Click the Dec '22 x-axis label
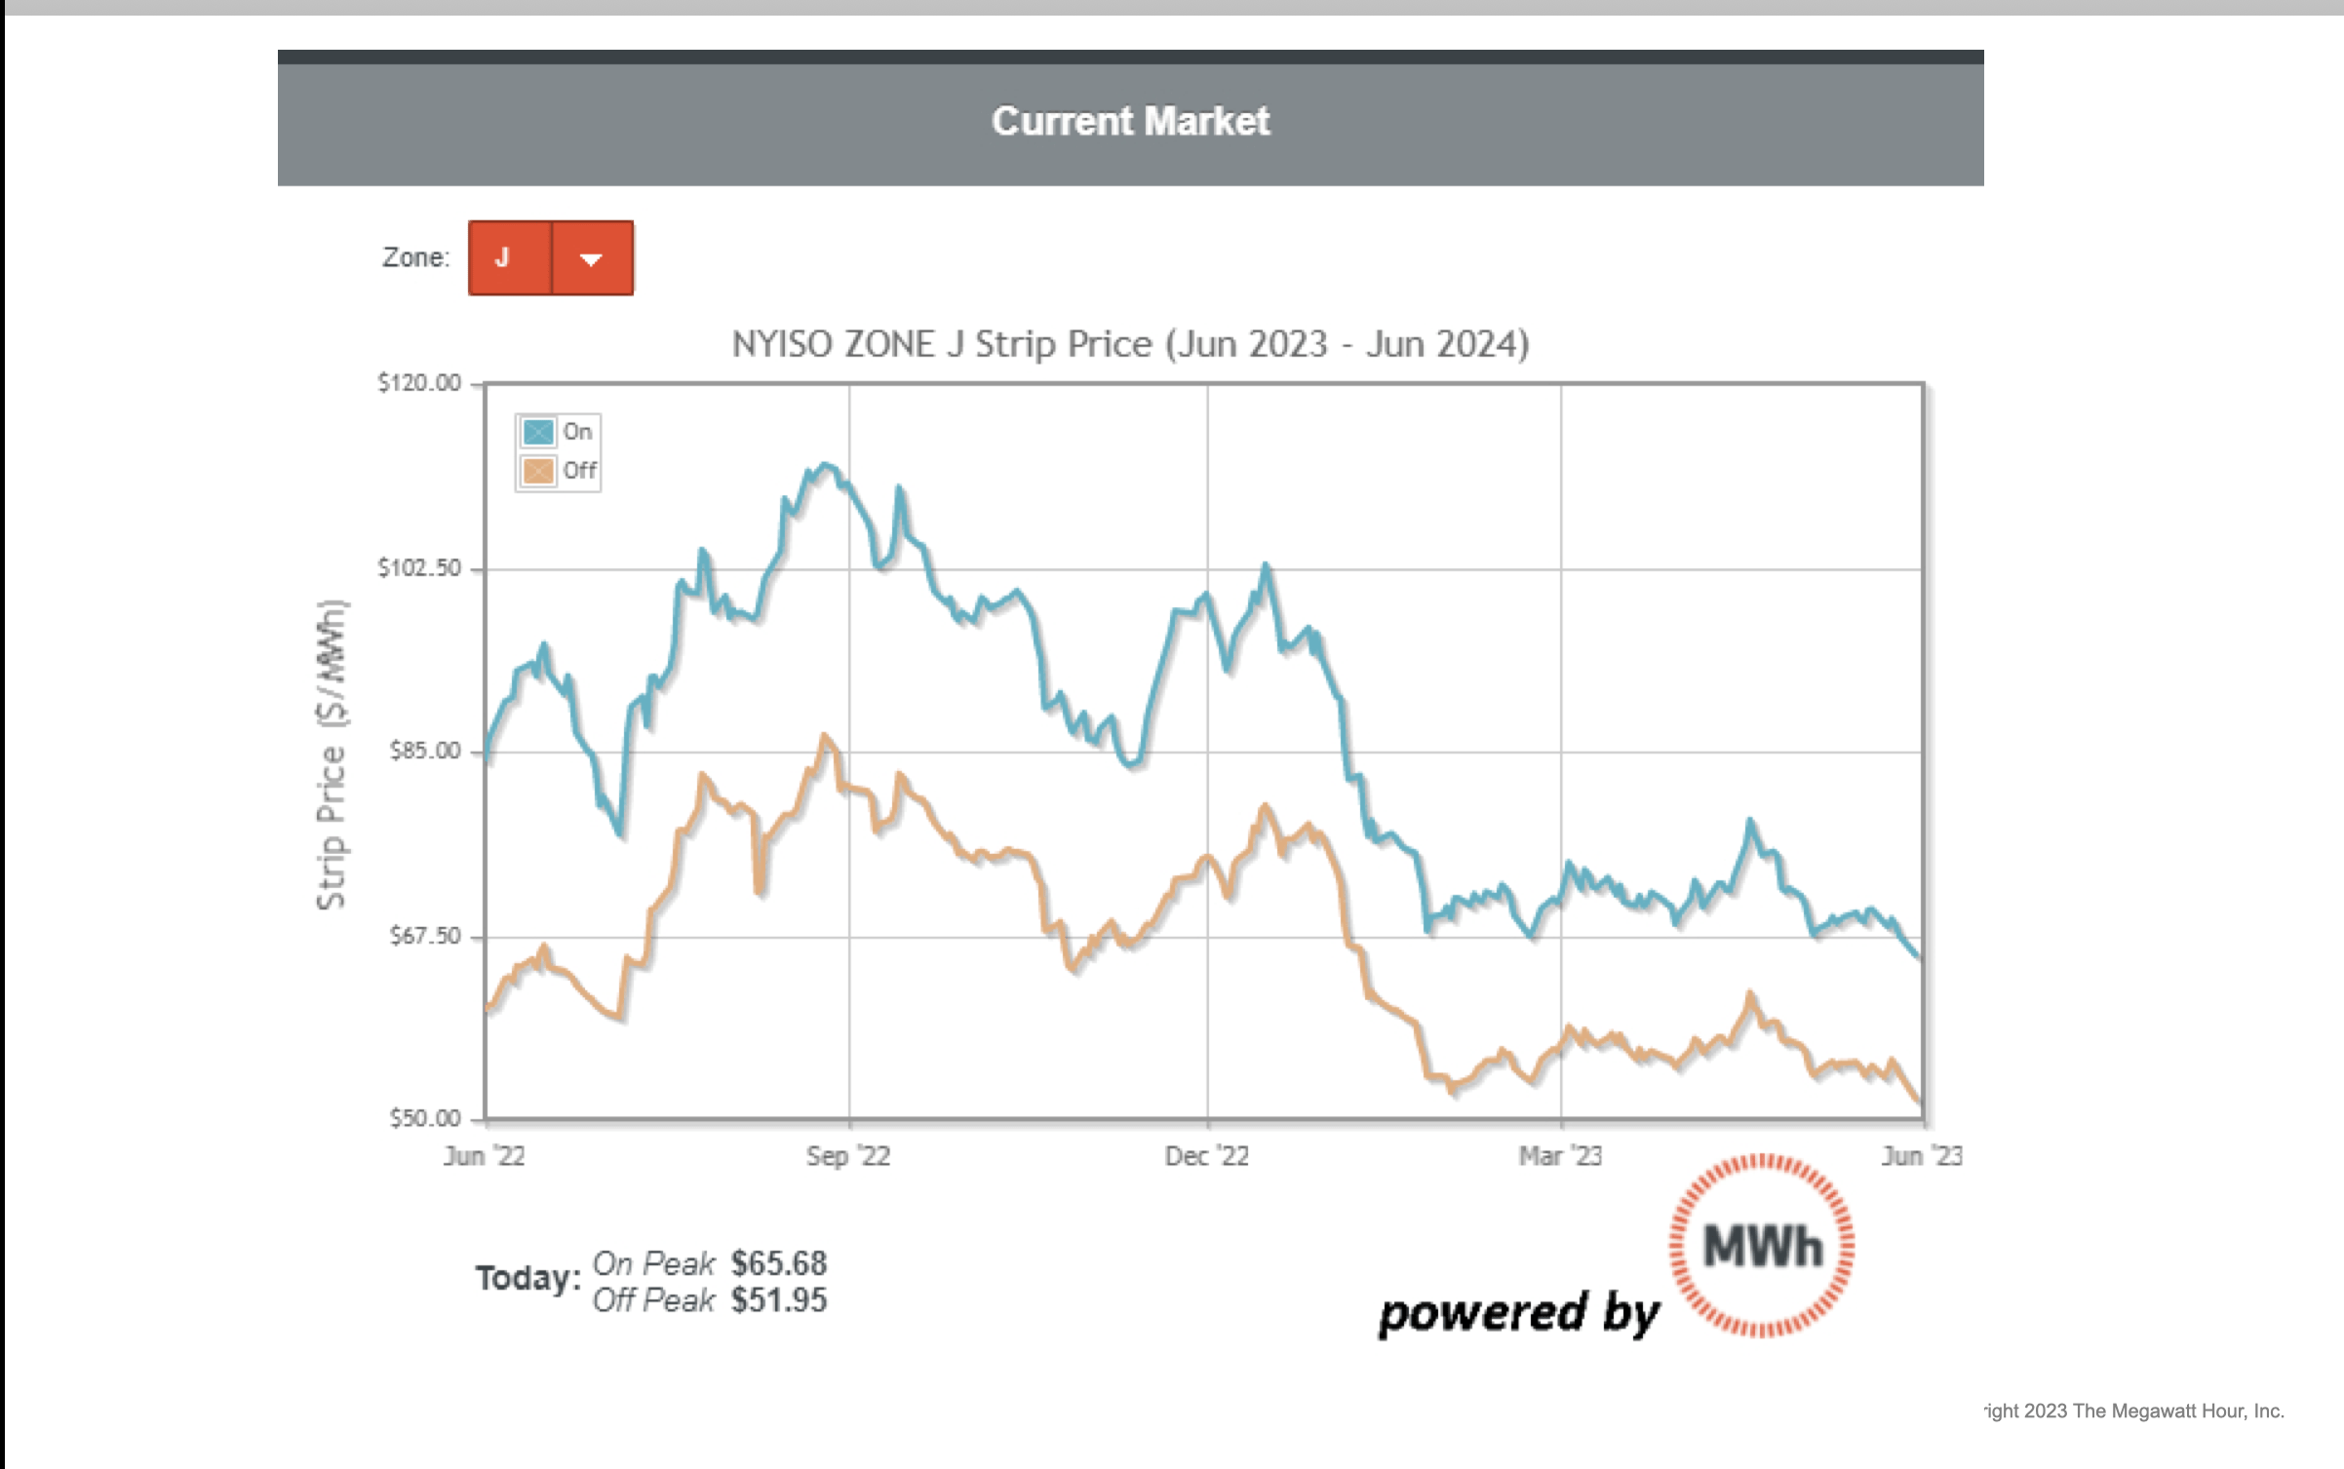 pos(1207,1156)
